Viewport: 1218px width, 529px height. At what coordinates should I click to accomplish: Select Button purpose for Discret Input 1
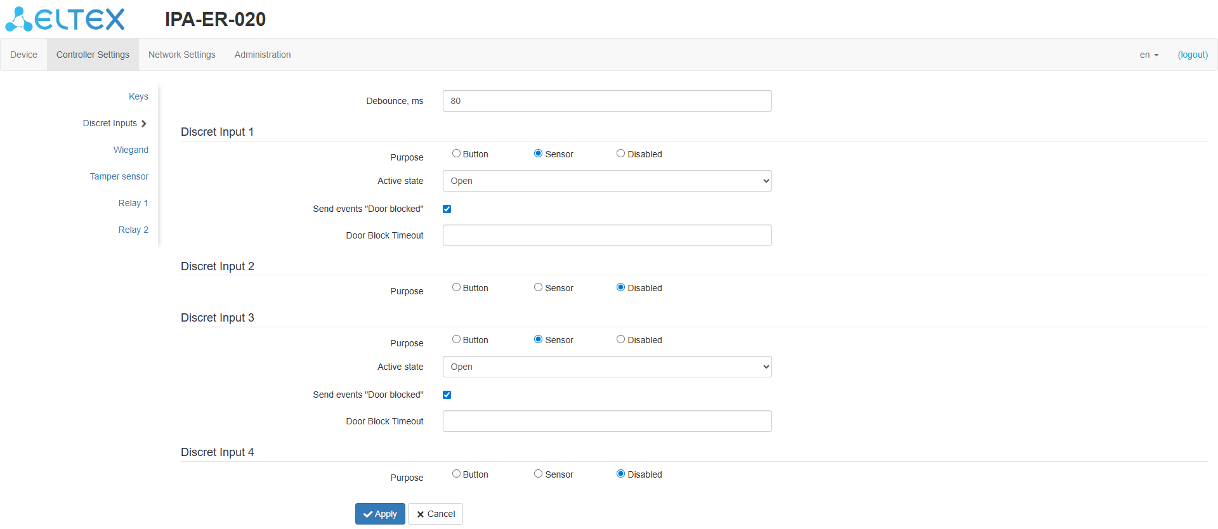[x=456, y=153]
